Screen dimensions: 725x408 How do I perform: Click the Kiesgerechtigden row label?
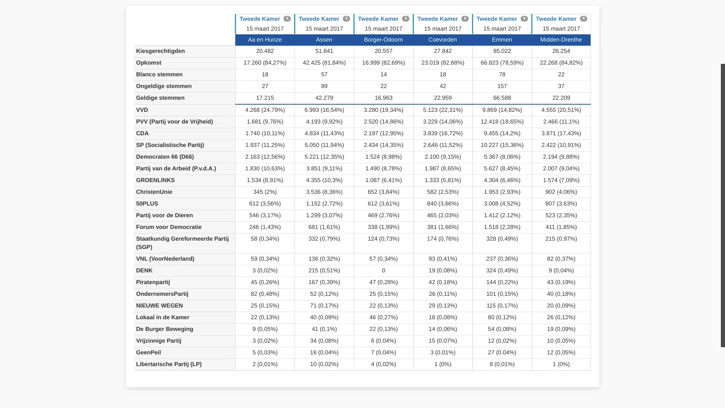160,51
